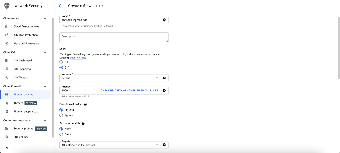Select the Egress traffic direction
This screenshot has width=340, height=153.
(x=61, y=115)
